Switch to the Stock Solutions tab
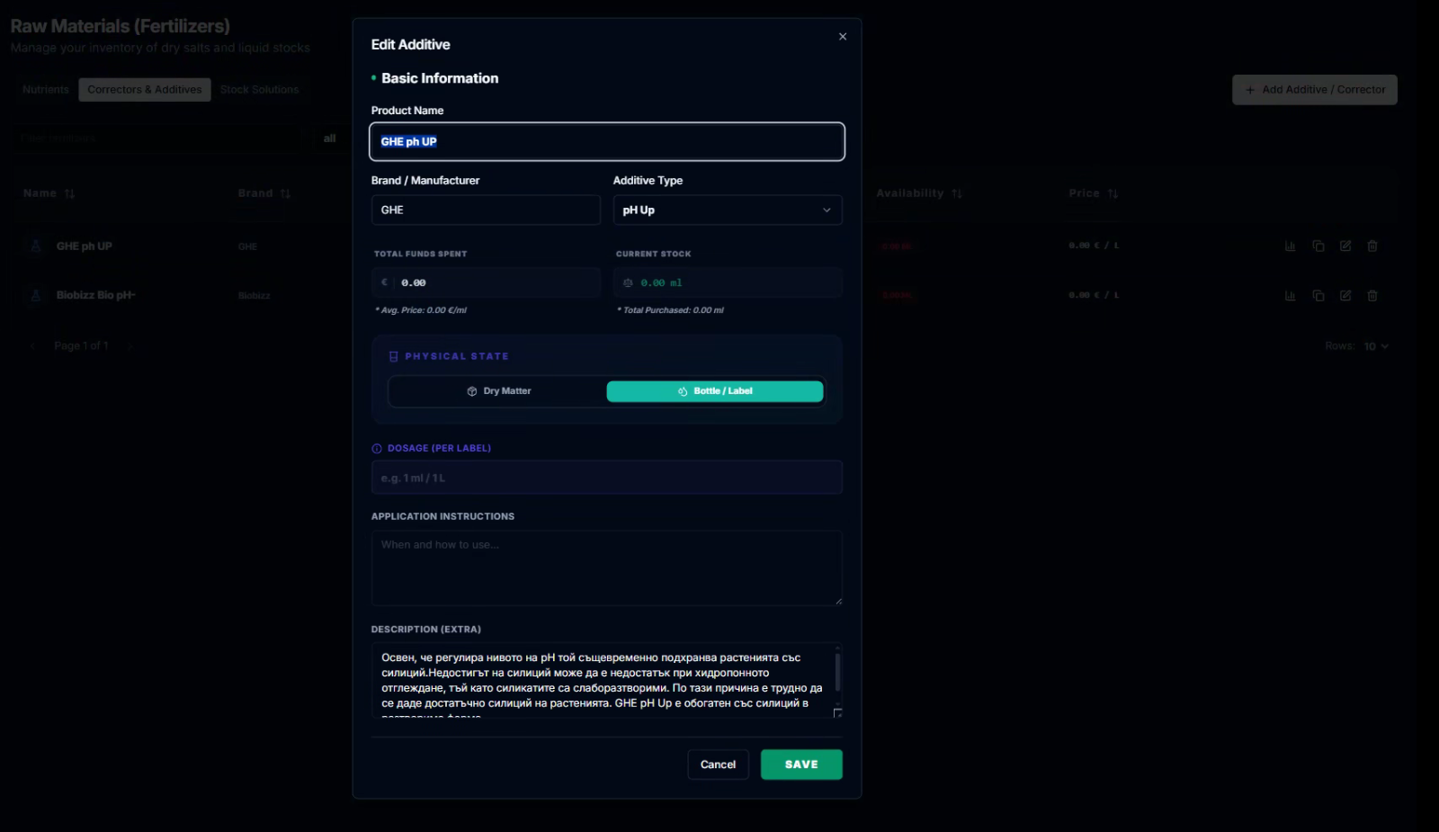This screenshot has width=1439, height=832. [x=259, y=90]
